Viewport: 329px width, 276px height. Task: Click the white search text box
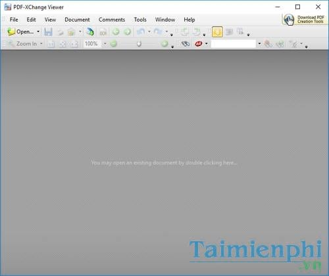[x=234, y=44]
